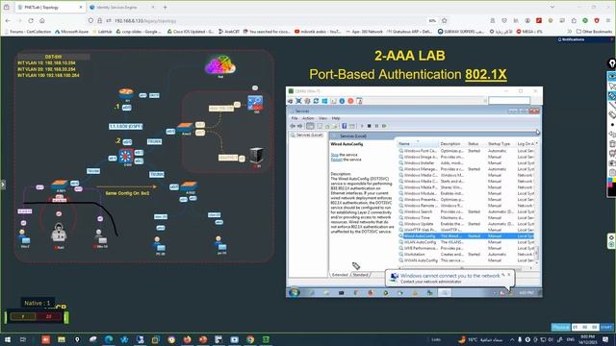
Task: Click the pause service toolbar icon
Action: coord(376,126)
